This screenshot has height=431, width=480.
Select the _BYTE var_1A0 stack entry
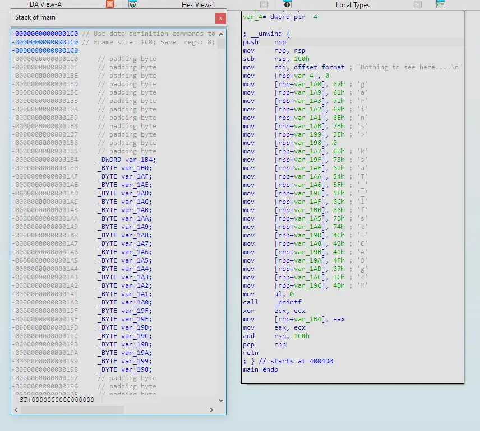[124, 302]
